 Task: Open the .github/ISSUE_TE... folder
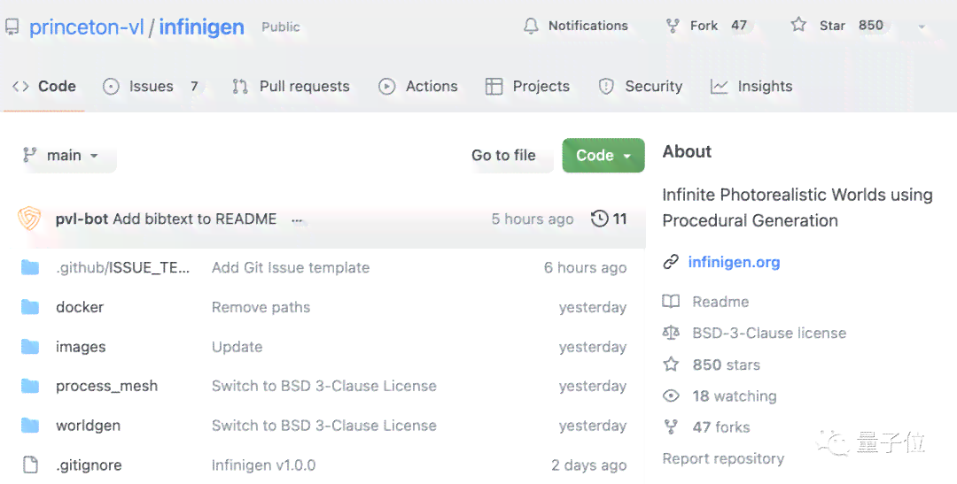(x=122, y=267)
